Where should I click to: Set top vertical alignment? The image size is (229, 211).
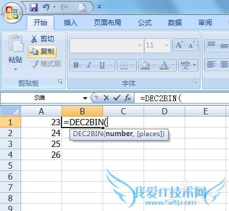tap(211, 45)
